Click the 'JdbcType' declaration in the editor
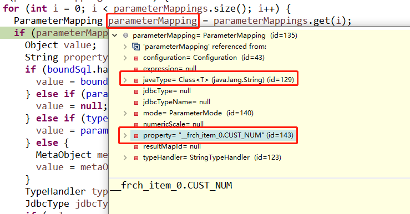 (x=47, y=203)
